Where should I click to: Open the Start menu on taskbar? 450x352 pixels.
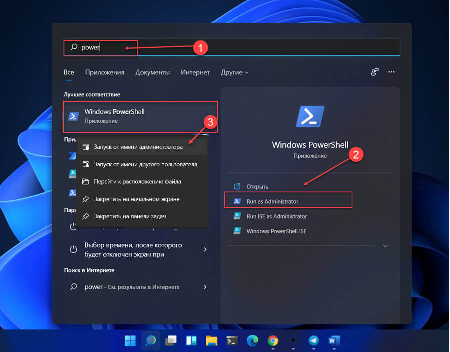[130, 341]
